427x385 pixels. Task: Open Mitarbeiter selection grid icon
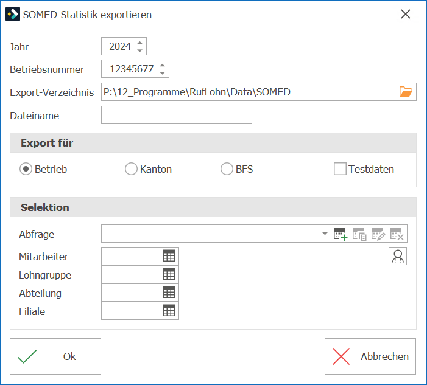tap(169, 256)
